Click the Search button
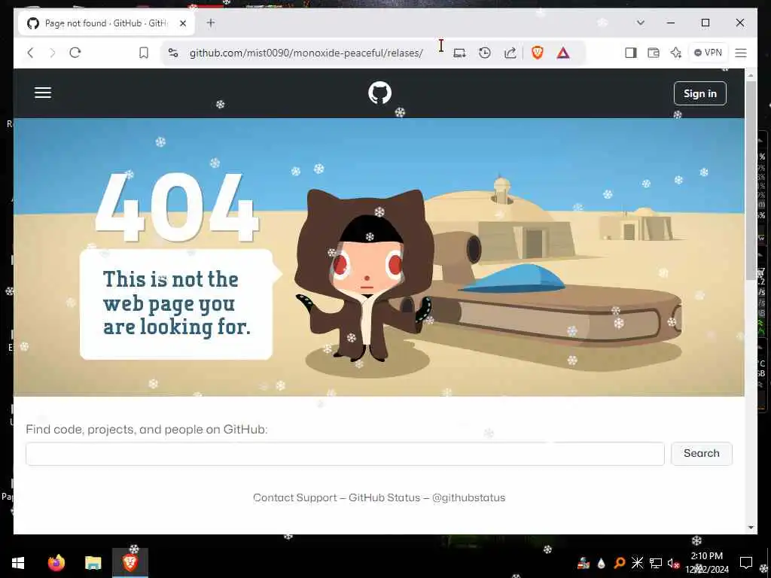The width and height of the screenshot is (771, 578). coord(702,454)
